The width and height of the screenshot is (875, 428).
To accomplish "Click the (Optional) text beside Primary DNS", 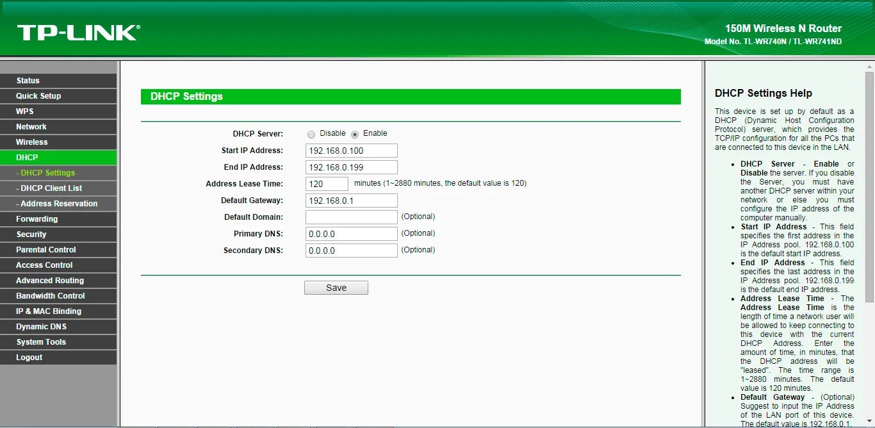I will [x=418, y=233].
